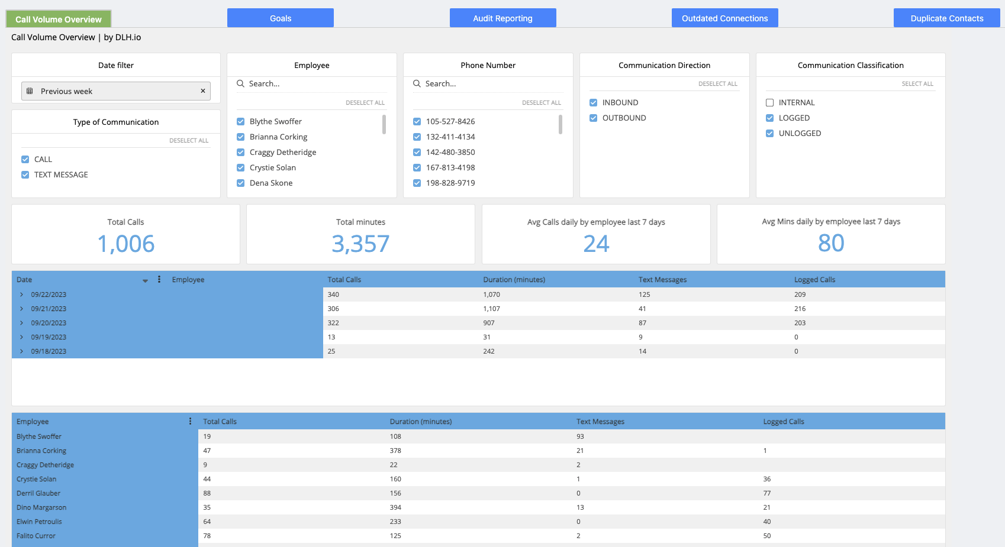Uncheck the INBOUND direction checkbox
The width and height of the screenshot is (1005, 547).
594,103
